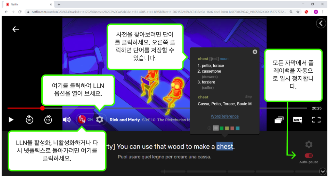This screenshot has width=329, height=176.
Task: Click the netflix.com address bar
Action: (x=158, y=12)
